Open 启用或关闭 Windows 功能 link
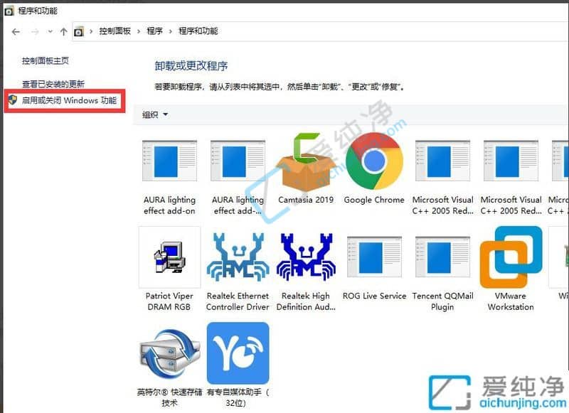 (x=69, y=100)
